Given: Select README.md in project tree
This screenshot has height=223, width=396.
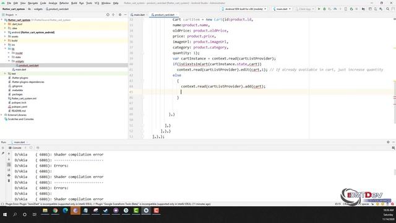Looking at the screenshot, I should click(19, 111).
